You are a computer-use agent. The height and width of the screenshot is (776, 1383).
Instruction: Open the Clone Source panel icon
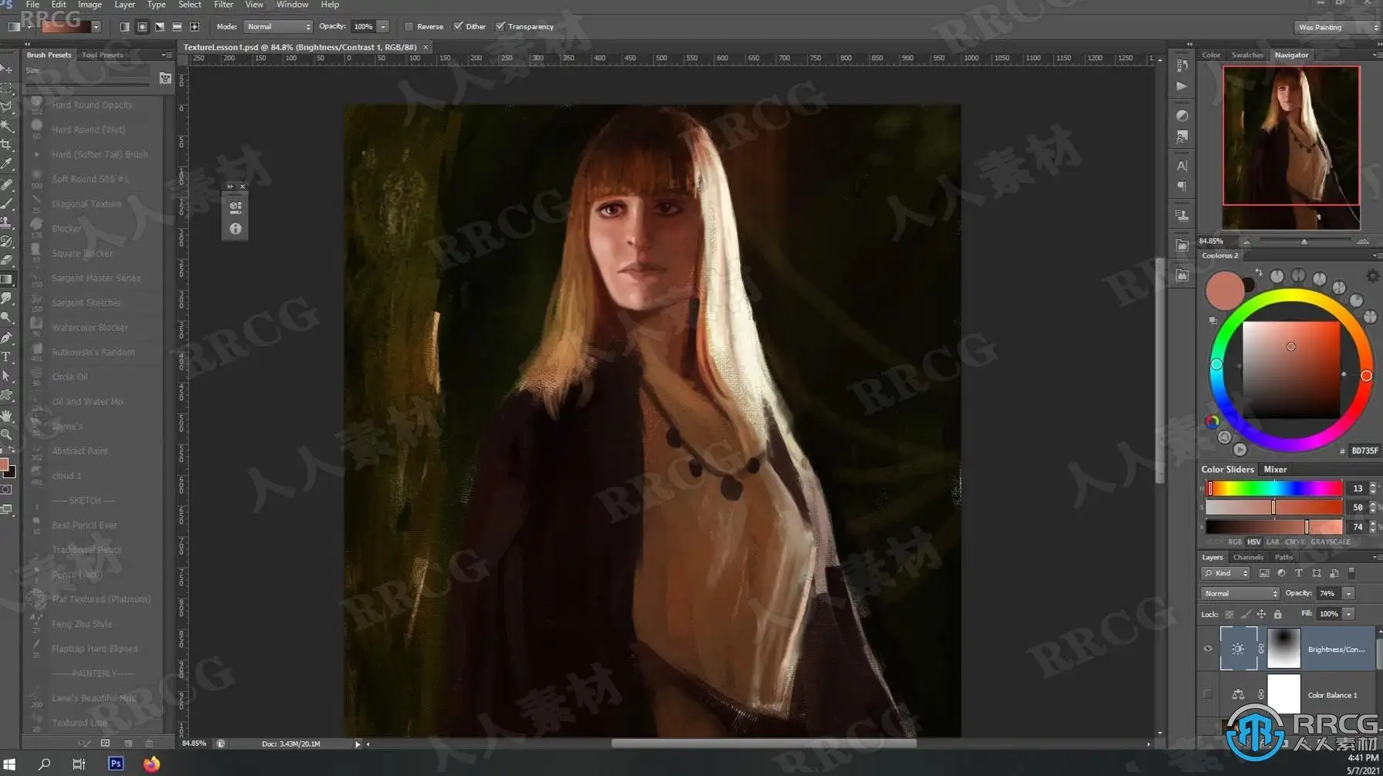click(x=1182, y=216)
